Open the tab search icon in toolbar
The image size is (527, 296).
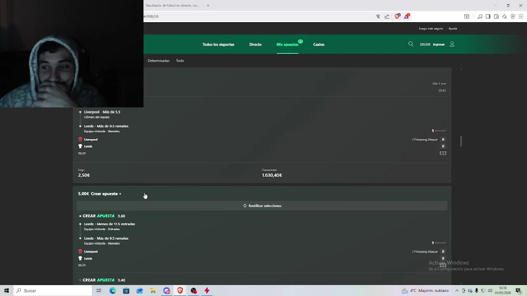466,16
